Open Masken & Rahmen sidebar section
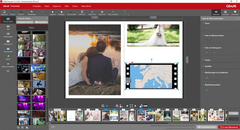240x130 pixels. (8, 65)
